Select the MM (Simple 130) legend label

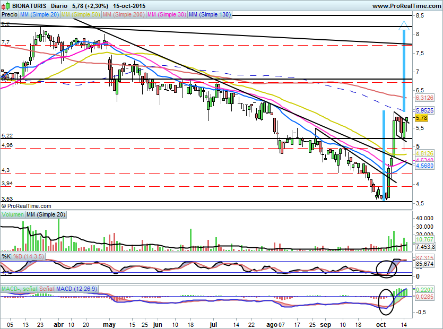210,14
